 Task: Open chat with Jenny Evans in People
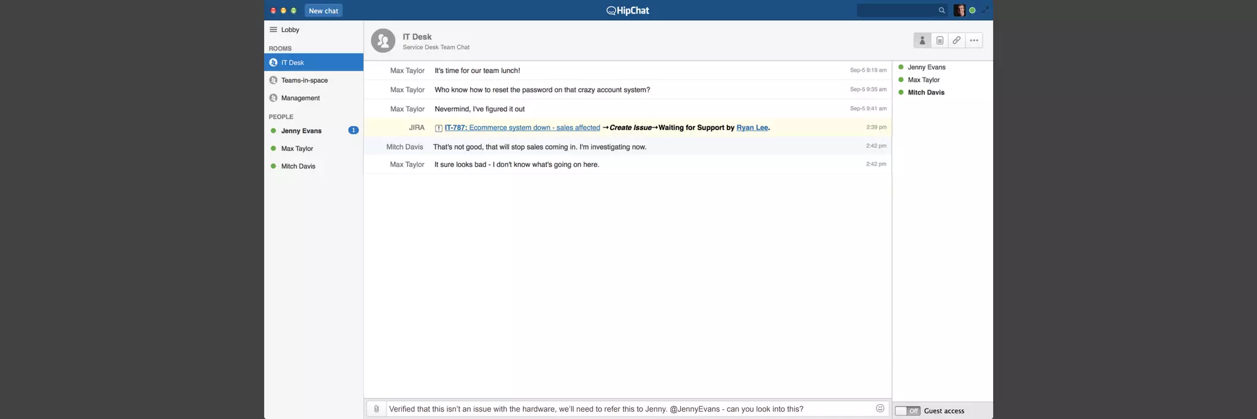point(314,131)
